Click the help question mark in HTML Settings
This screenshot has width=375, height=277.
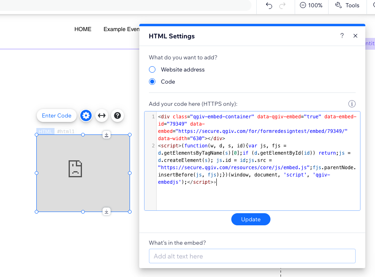pos(342,36)
